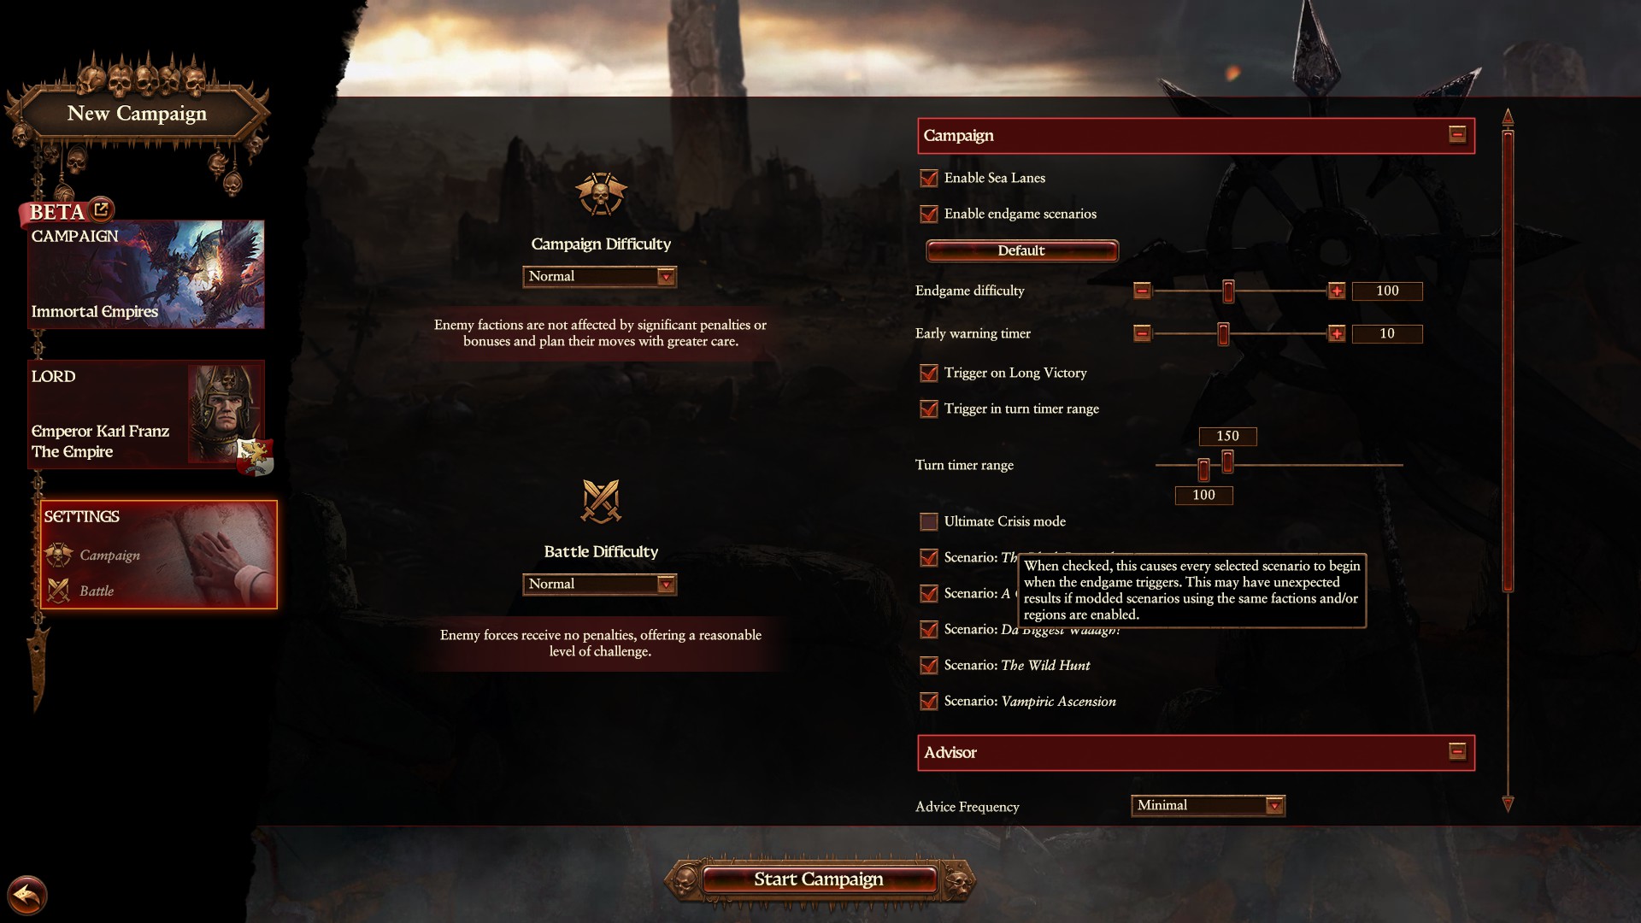Click the back arrow navigation icon

(x=26, y=894)
